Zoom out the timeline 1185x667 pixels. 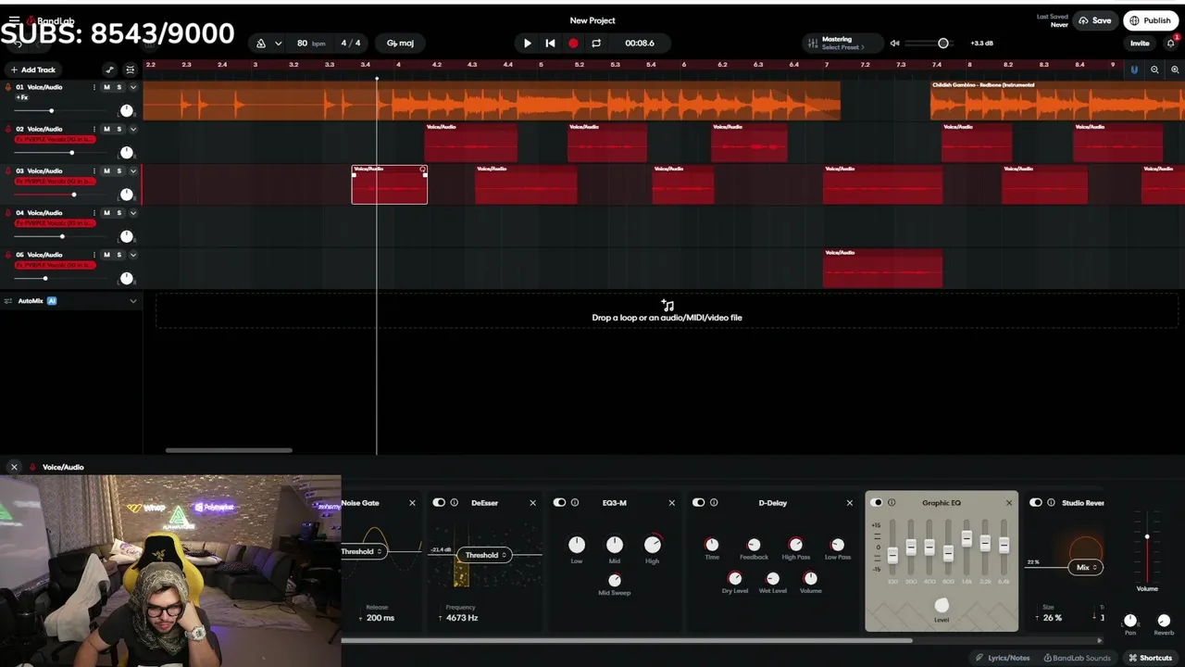click(x=1154, y=69)
